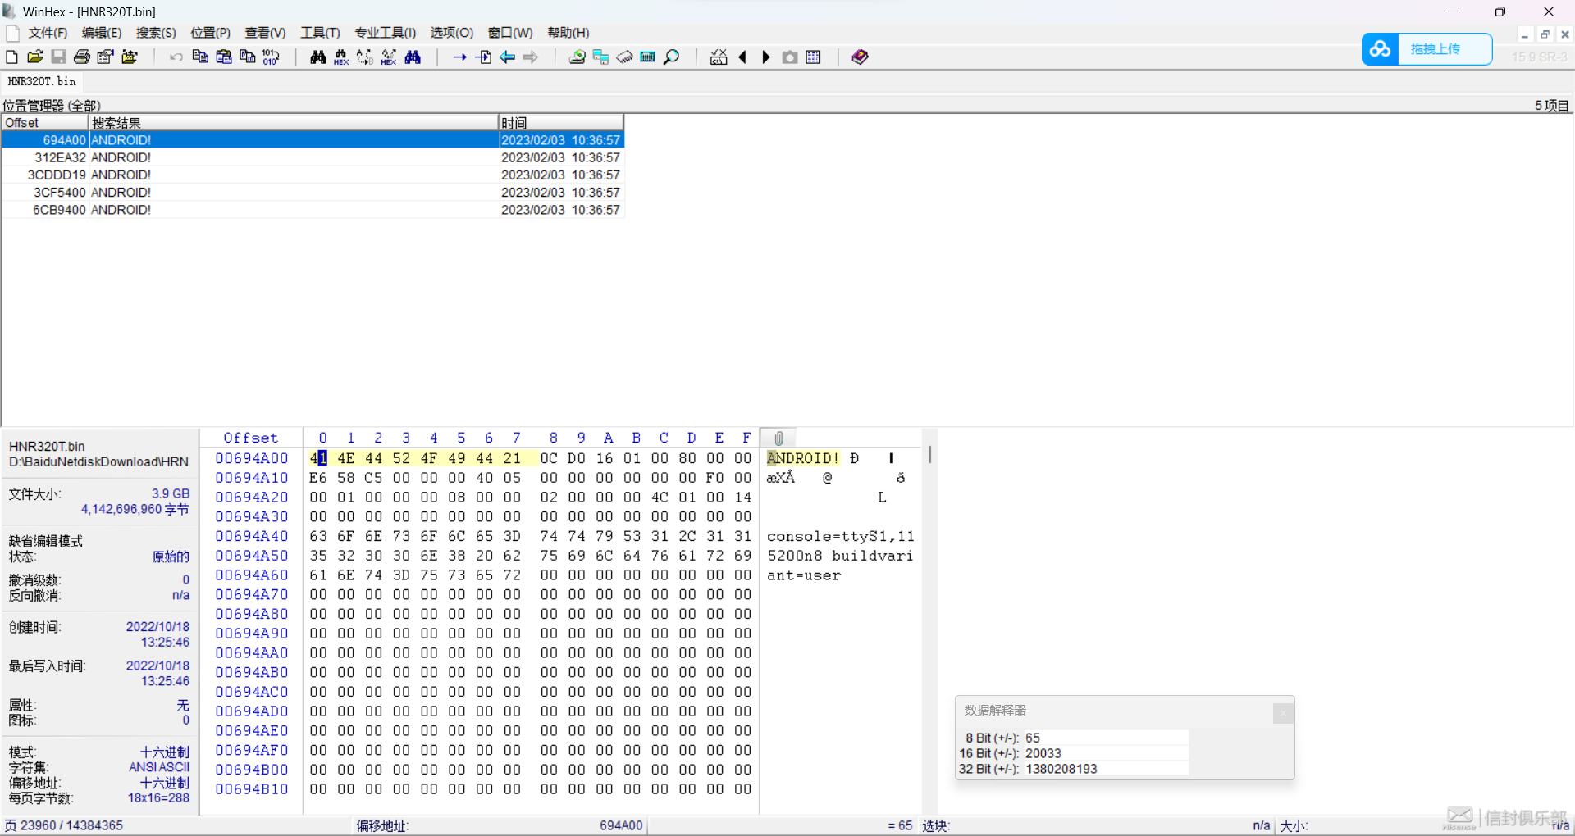Select the HNR320T.bin file tab
This screenshot has height=836, width=1575.
coord(42,81)
